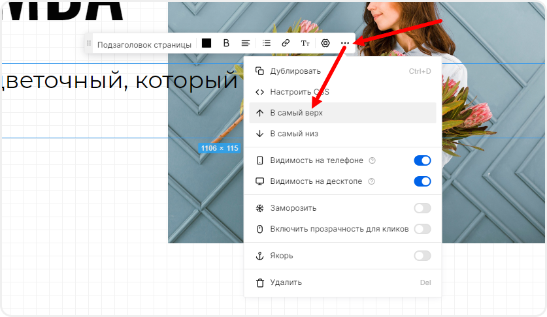Enable the 'Заморозить' switch

tap(422, 208)
